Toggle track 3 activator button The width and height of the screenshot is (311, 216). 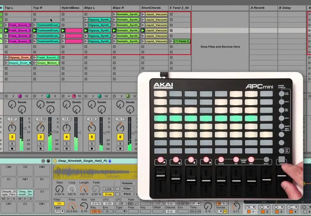point(40,137)
